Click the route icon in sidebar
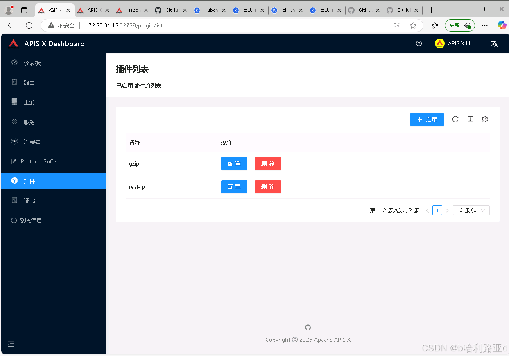Screen dimensions: 509x356 pos(15,82)
